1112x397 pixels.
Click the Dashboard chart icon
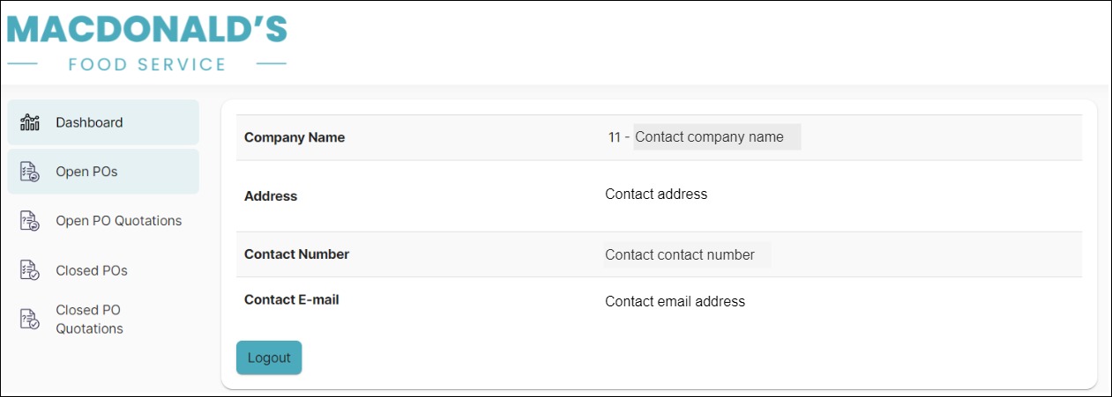point(30,122)
